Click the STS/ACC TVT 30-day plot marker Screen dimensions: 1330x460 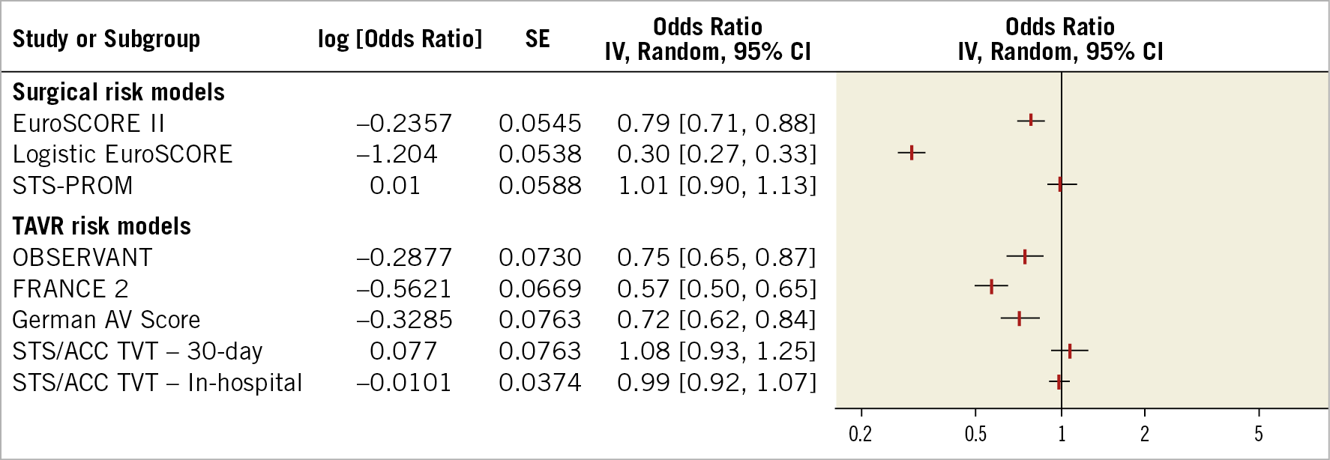pyautogui.click(x=1070, y=350)
